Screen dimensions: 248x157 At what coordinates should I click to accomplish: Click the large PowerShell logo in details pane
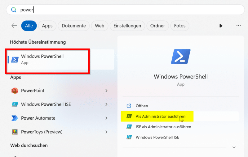(x=181, y=57)
